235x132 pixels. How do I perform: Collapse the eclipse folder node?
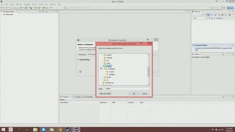tap(103, 66)
